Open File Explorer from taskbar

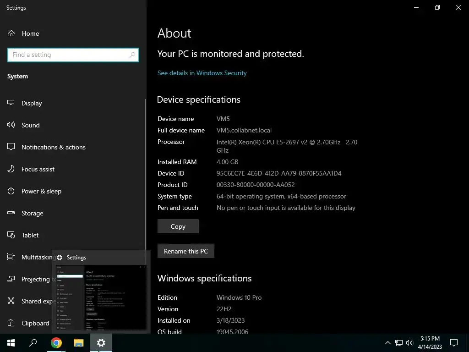coord(79,343)
